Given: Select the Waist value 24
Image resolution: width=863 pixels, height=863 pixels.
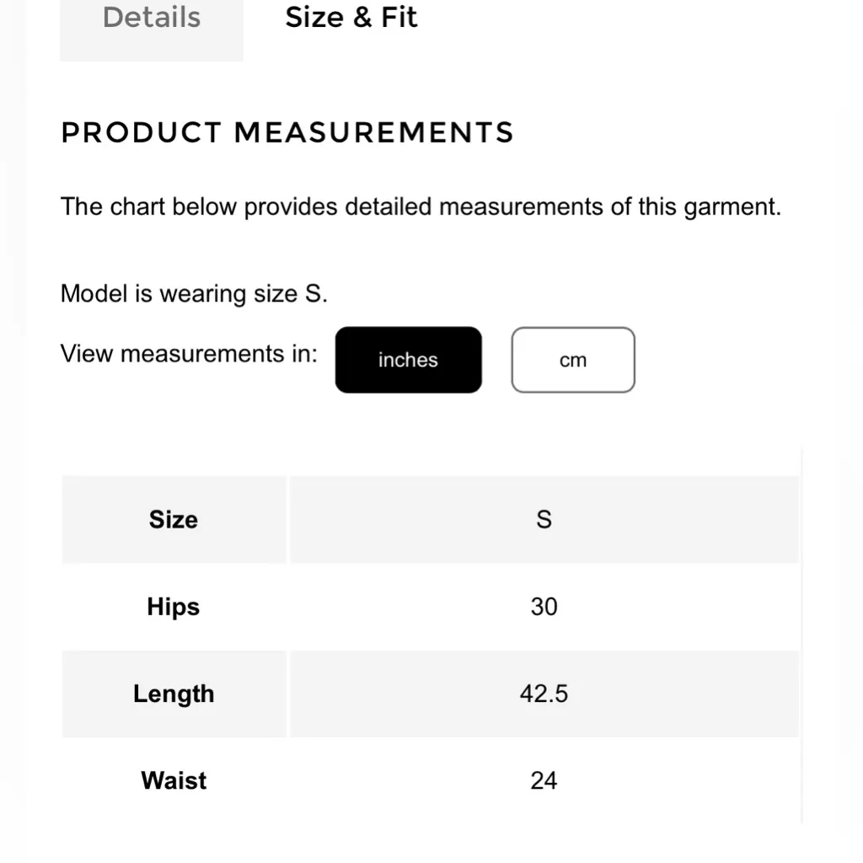Looking at the screenshot, I should click(x=544, y=780).
